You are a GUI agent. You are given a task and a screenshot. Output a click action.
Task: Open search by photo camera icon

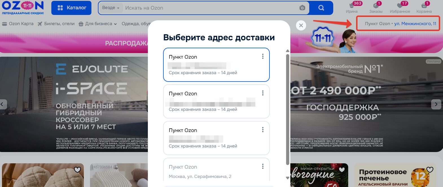click(x=302, y=8)
